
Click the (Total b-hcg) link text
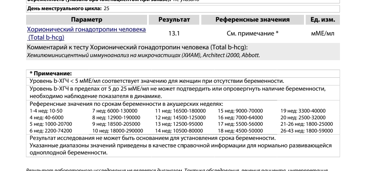(x=46, y=37)
